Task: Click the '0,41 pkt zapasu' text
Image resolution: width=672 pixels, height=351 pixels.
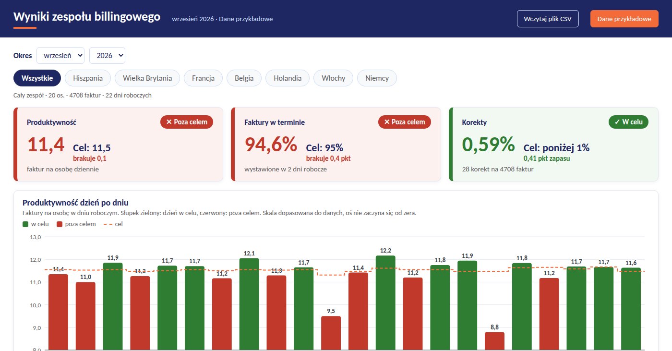Action: [x=547, y=158]
